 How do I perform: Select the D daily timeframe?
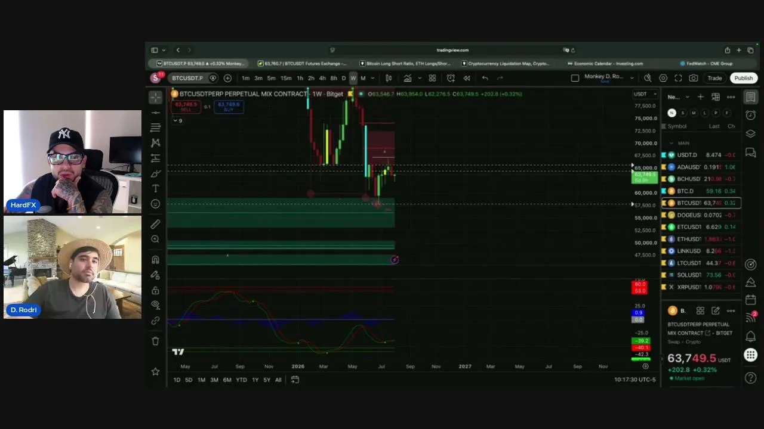pos(343,78)
